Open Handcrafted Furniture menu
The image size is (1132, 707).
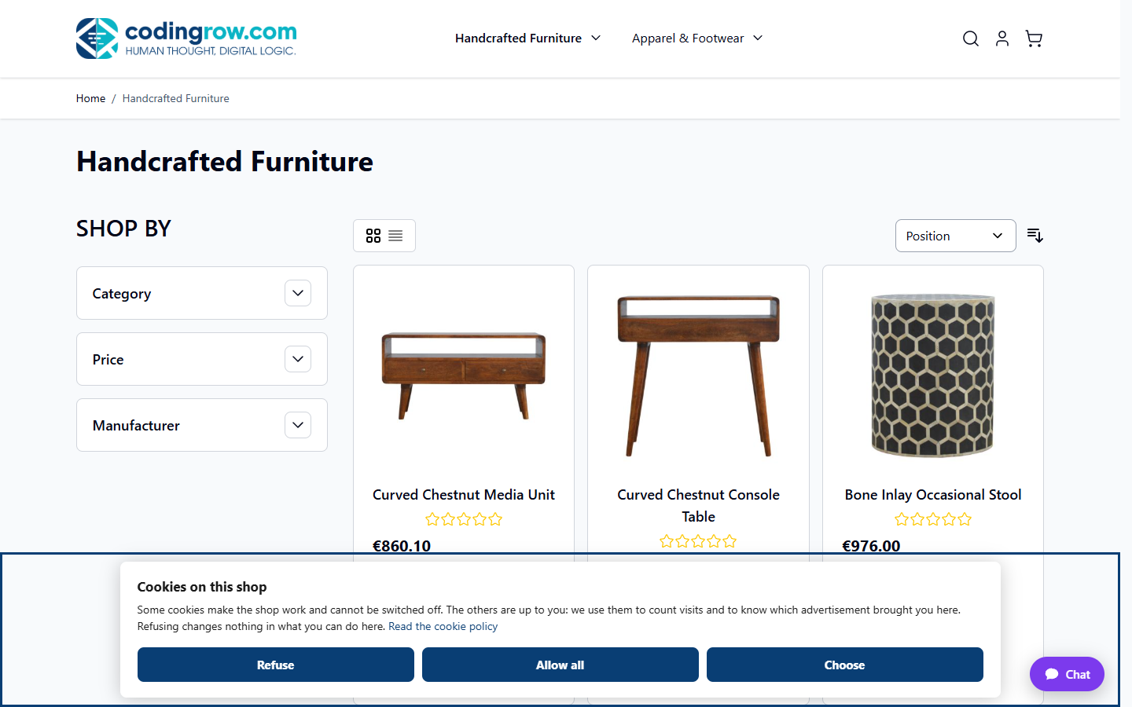(527, 38)
